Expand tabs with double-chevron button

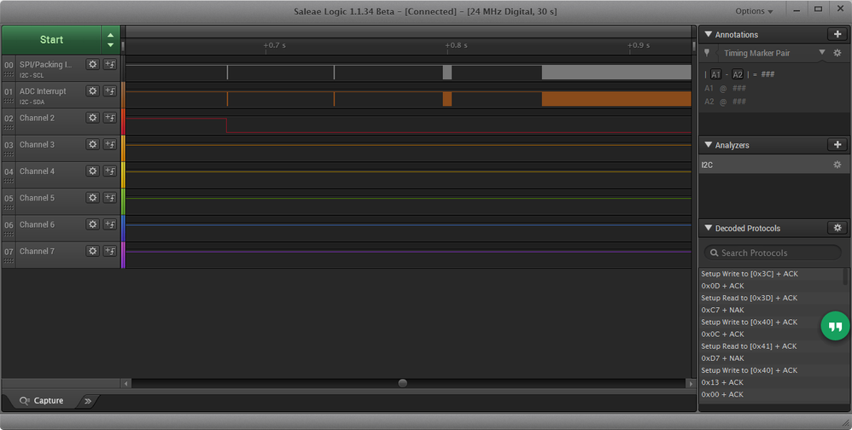click(87, 401)
